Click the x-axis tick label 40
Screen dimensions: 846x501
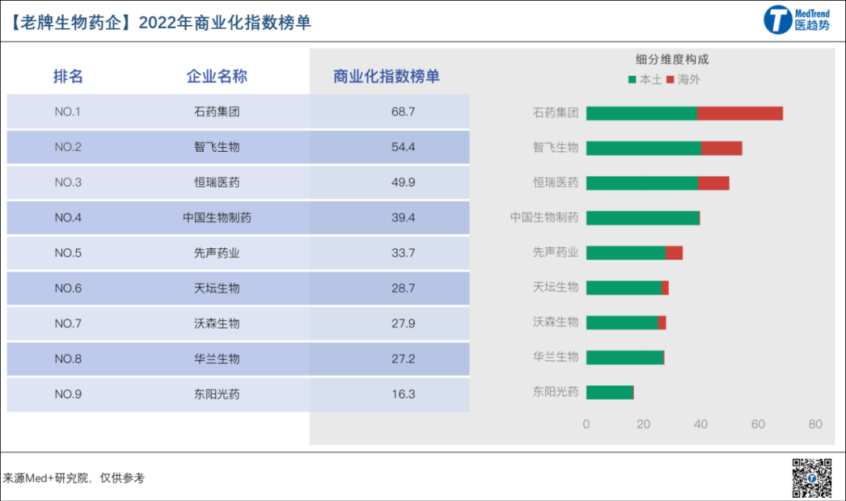coord(700,424)
